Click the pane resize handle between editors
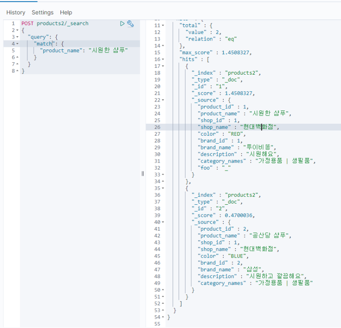341x328 pixels. 143,173
